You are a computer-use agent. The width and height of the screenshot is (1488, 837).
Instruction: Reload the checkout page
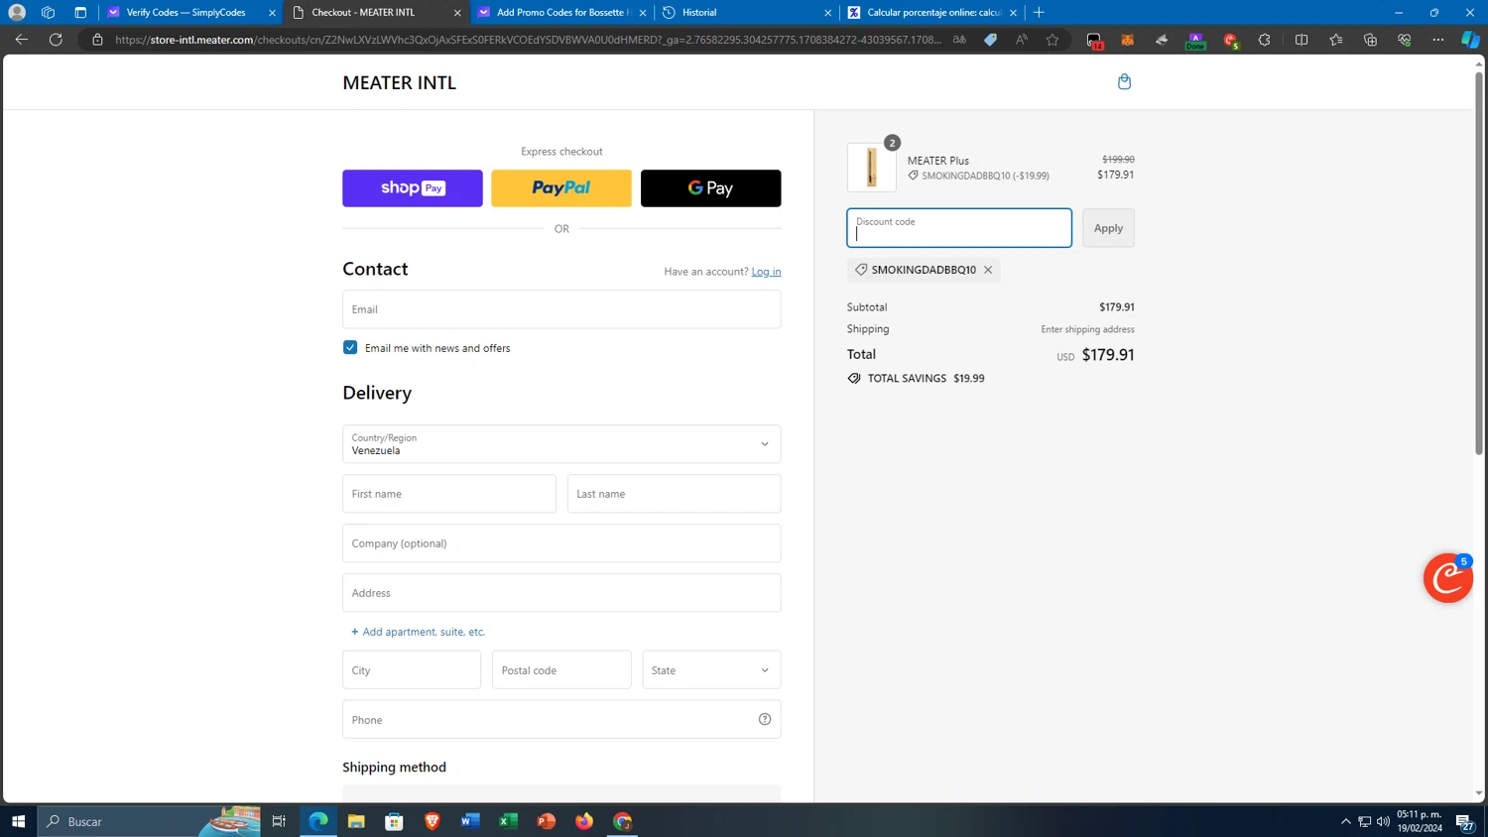(56, 40)
